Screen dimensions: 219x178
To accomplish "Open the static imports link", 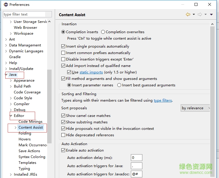I will click(x=91, y=72).
